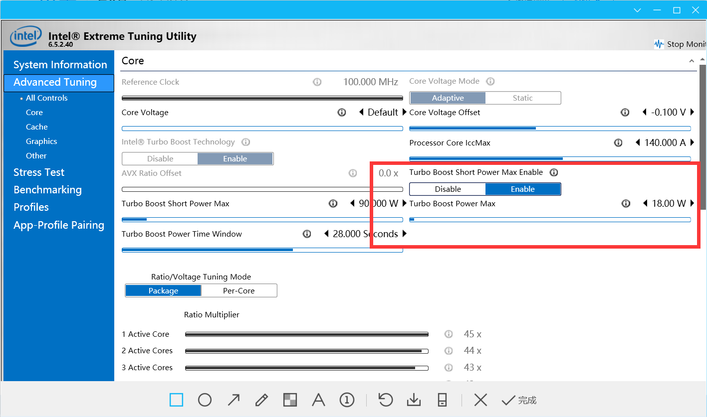Save screenshot with download icon
Viewport: 707px width, 417px height.
(x=414, y=400)
